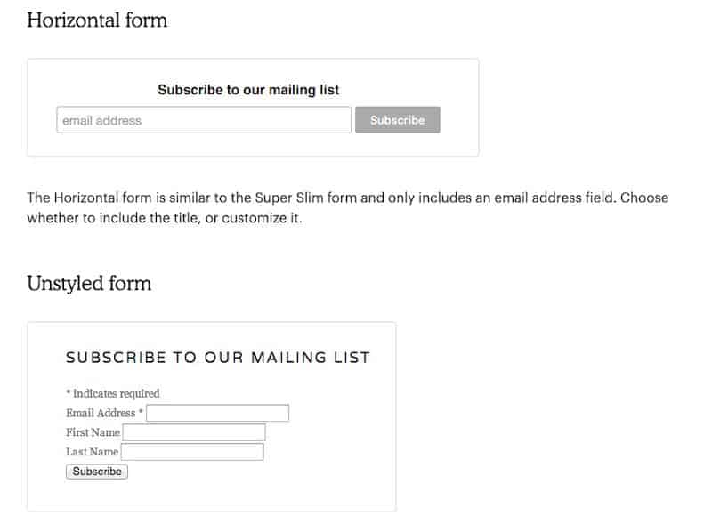
Task: Select the First Name text box
Action: tap(196, 432)
